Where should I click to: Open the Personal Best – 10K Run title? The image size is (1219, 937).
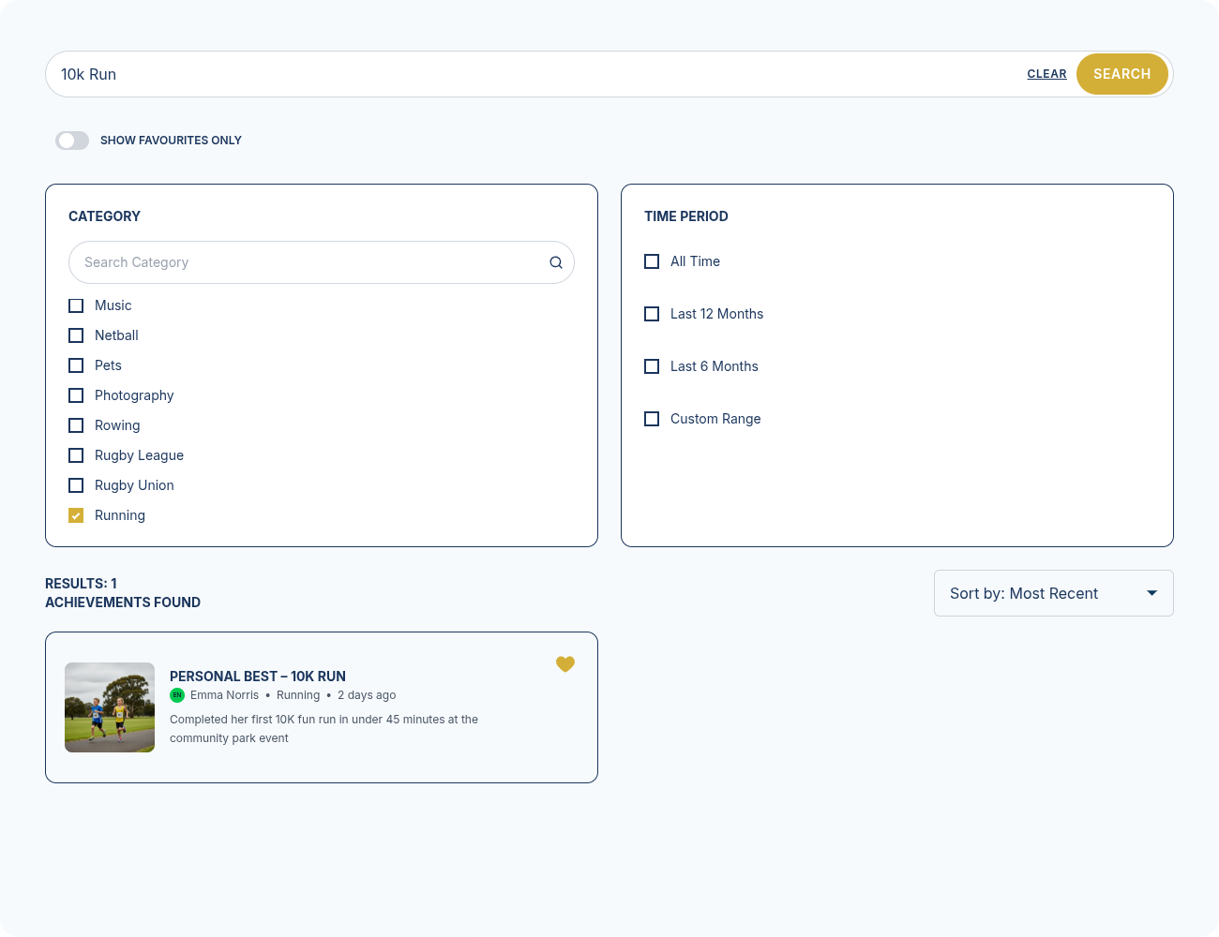pos(258,677)
